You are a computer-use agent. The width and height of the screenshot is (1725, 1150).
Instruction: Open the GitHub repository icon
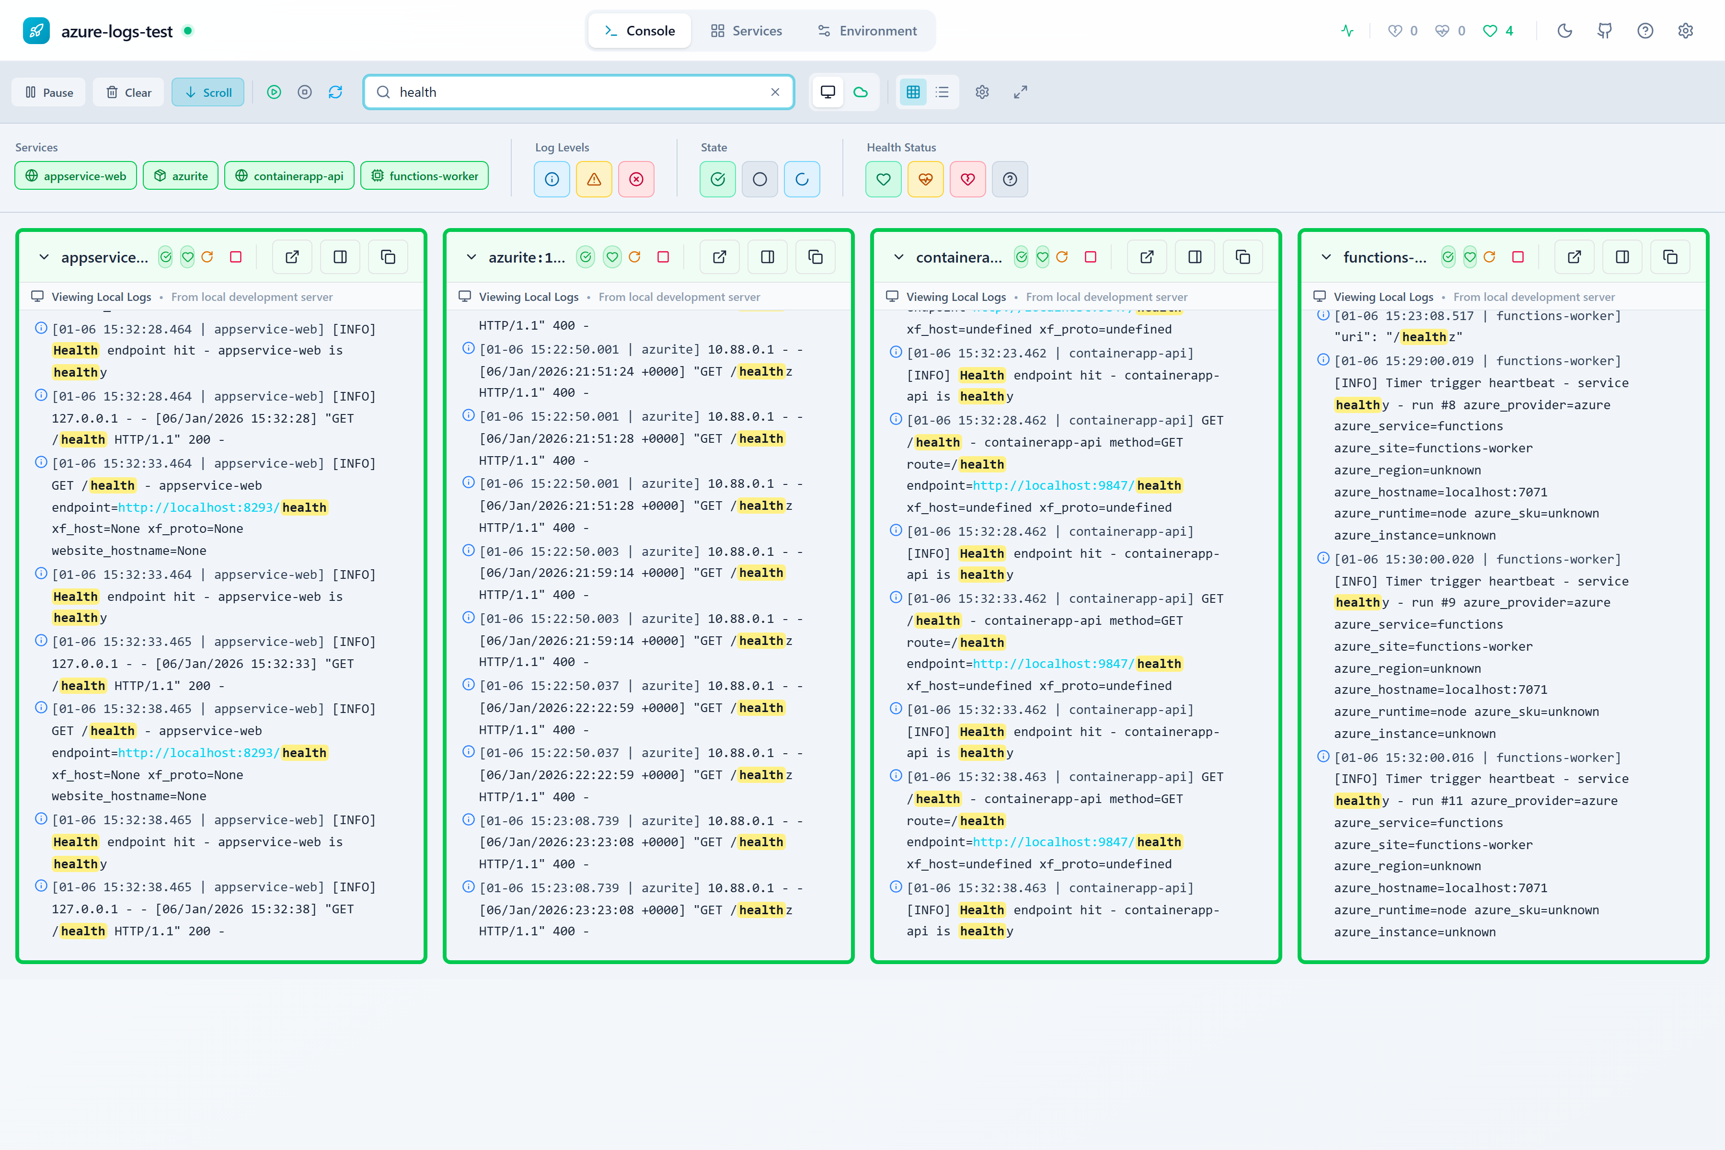[x=1605, y=31]
